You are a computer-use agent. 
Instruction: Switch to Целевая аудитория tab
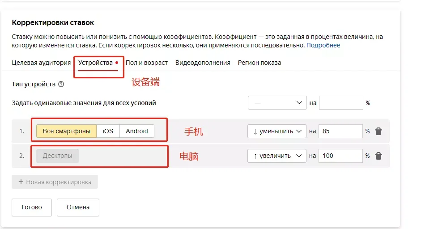(41, 63)
